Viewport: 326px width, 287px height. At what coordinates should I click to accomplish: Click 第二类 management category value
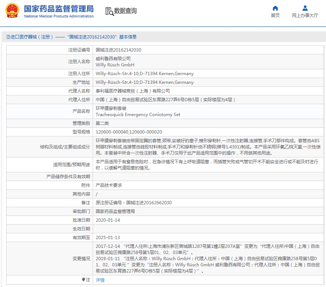pos(102,123)
